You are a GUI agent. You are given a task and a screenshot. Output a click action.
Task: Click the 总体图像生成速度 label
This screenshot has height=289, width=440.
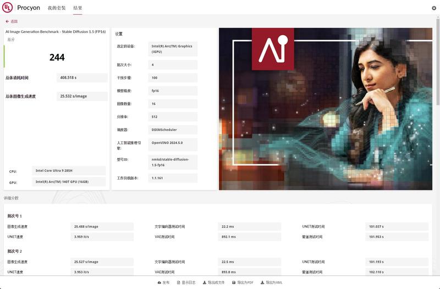coord(20,96)
